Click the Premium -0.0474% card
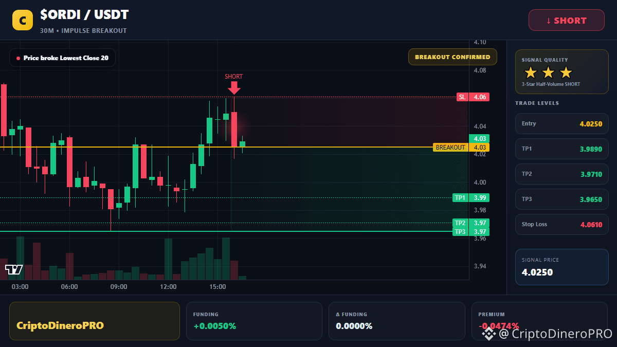Viewport: 617px width, 347px height. (539, 321)
